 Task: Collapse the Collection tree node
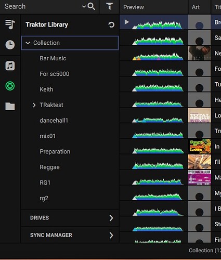(x=28, y=43)
